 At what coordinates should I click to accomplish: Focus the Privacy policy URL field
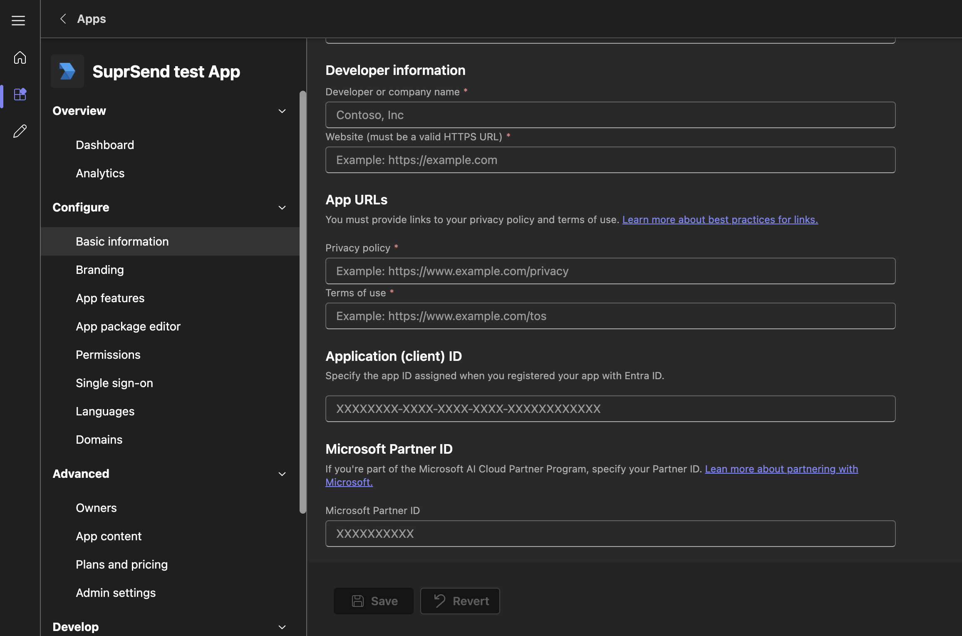click(610, 271)
